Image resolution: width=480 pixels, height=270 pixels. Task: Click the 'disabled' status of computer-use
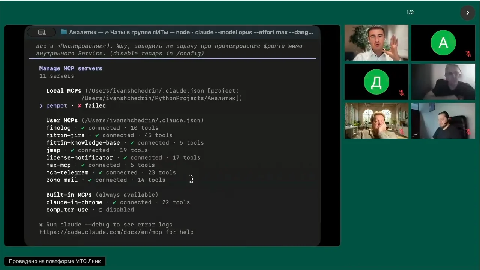coord(120,210)
